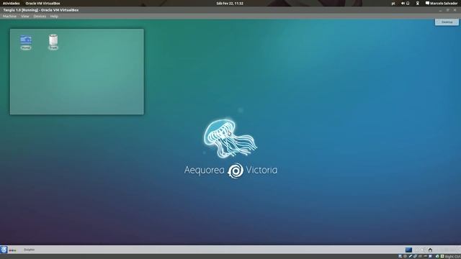461x259 pixels.
Task: Click the blue desktop pager thumbnail
Action: coord(408,250)
